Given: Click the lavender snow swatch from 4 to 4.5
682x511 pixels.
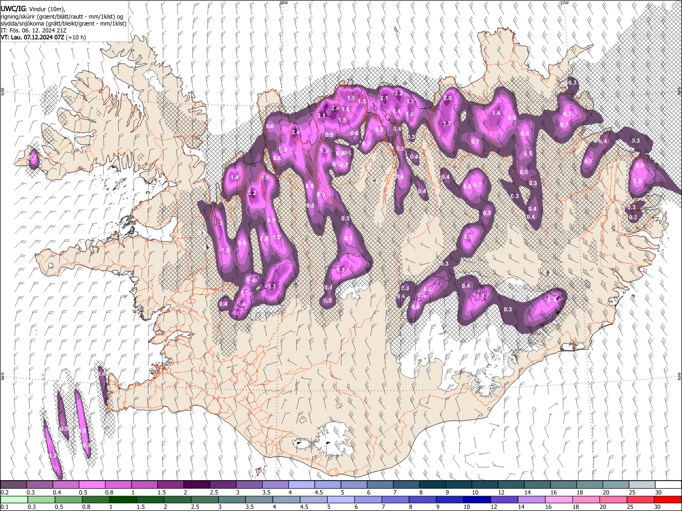Looking at the screenshot, I should [x=301, y=485].
